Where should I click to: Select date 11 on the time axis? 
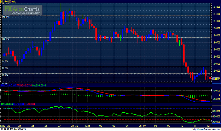[x=195, y=126]
